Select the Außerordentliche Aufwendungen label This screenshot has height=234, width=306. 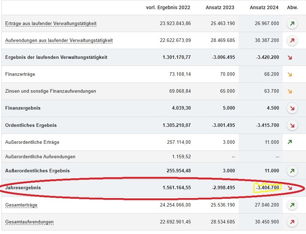pos(40,157)
